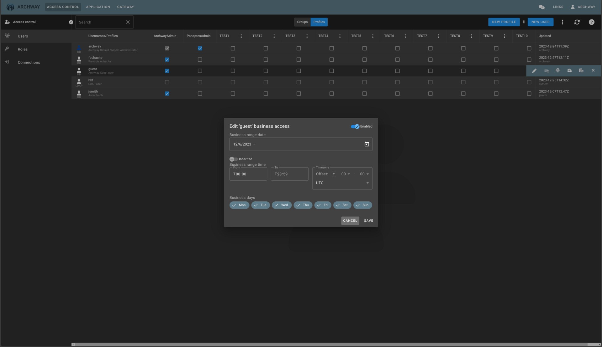Click the New Profile button
602x347 pixels.
point(504,22)
